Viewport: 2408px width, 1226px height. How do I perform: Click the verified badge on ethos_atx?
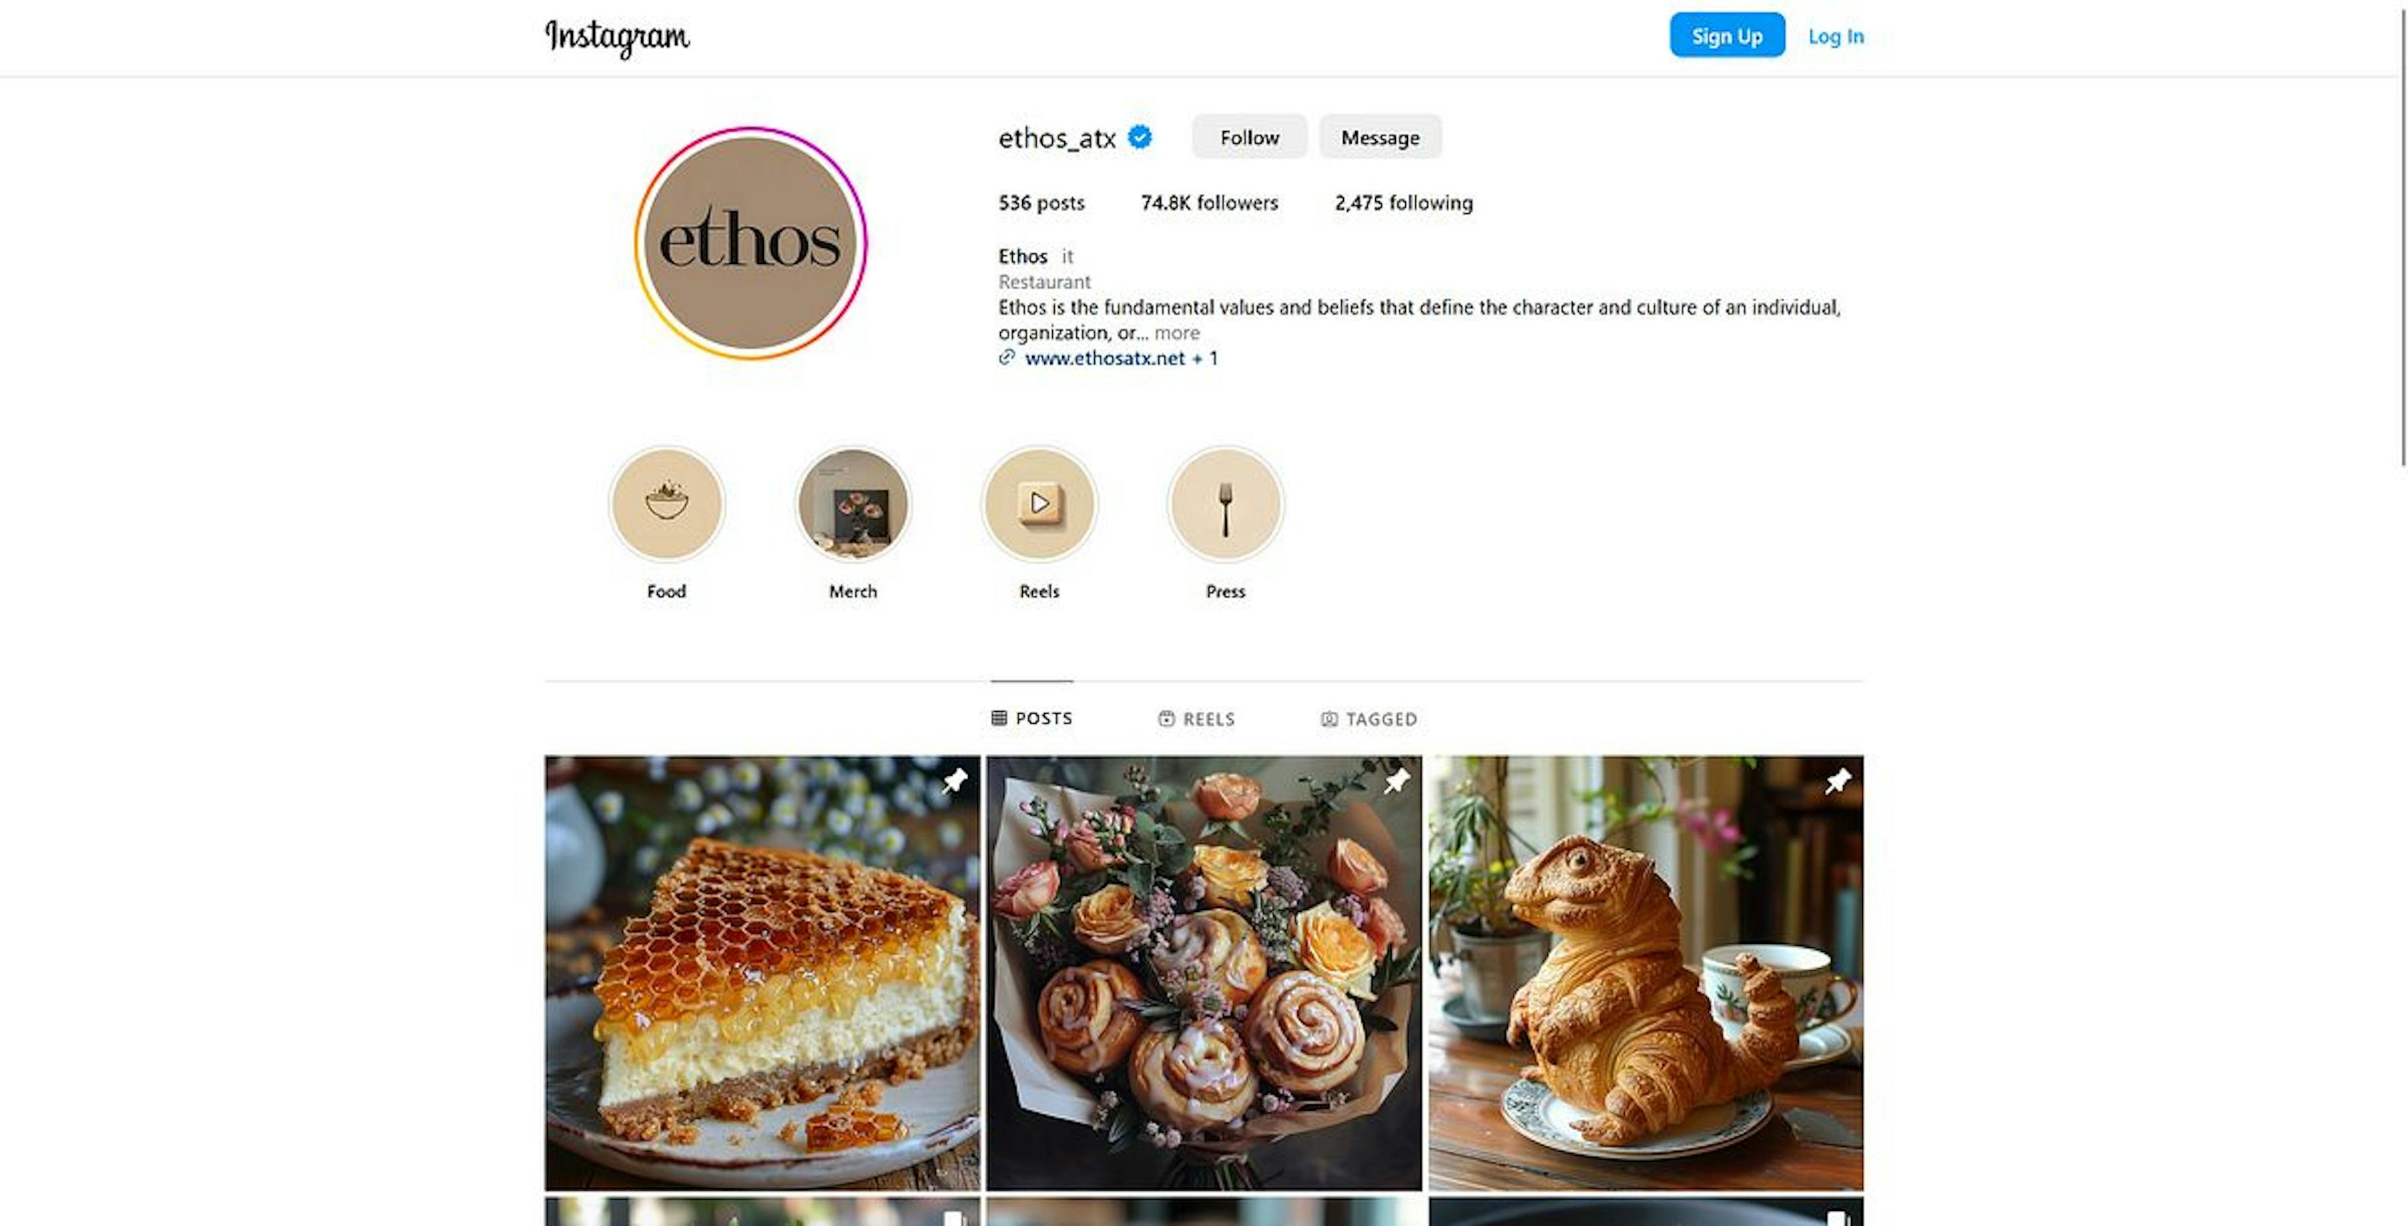1141,136
